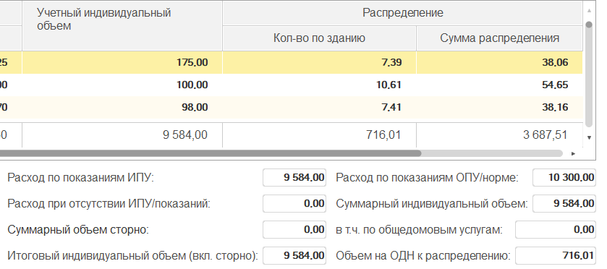The image size is (607, 269).
Task: Click the horizontal scrollbar thumb
Action: coord(211,153)
